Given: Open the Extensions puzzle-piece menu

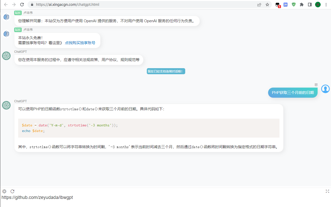Looking at the screenshot, I should [302, 5].
